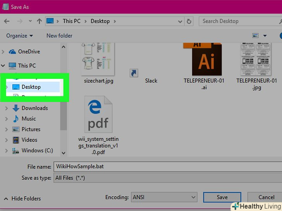Image resolution: width=282 pixels, height=211 pixels.
Task: Click the Save button
Action: 222,197
